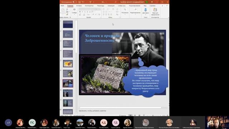The height and width of the screenshot is (129, 229).
Task: Open the Слайд-шоу ribbon tab
Action: point(122,6)
